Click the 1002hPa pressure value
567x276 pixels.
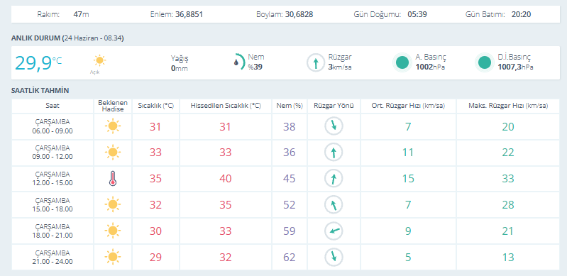[430, 67]
